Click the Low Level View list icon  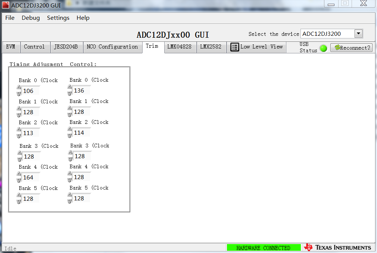point(235,47)
